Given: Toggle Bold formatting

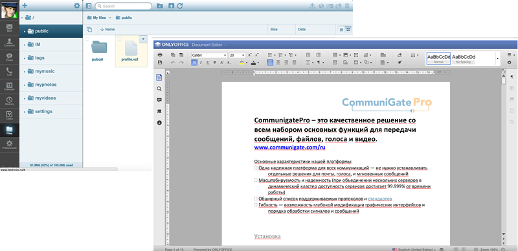Looking at the screenshot, I should [194, 62].
